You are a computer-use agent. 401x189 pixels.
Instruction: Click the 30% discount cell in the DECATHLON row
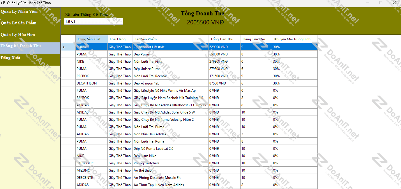(x=295, y=83)
